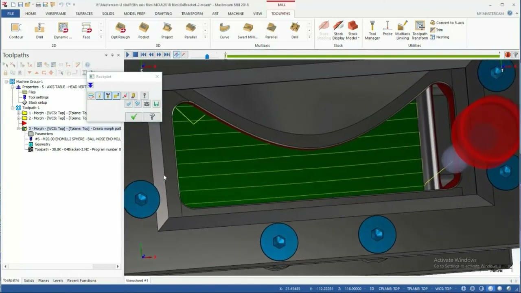
Task: Open the FILE menu
Action: 11,13
